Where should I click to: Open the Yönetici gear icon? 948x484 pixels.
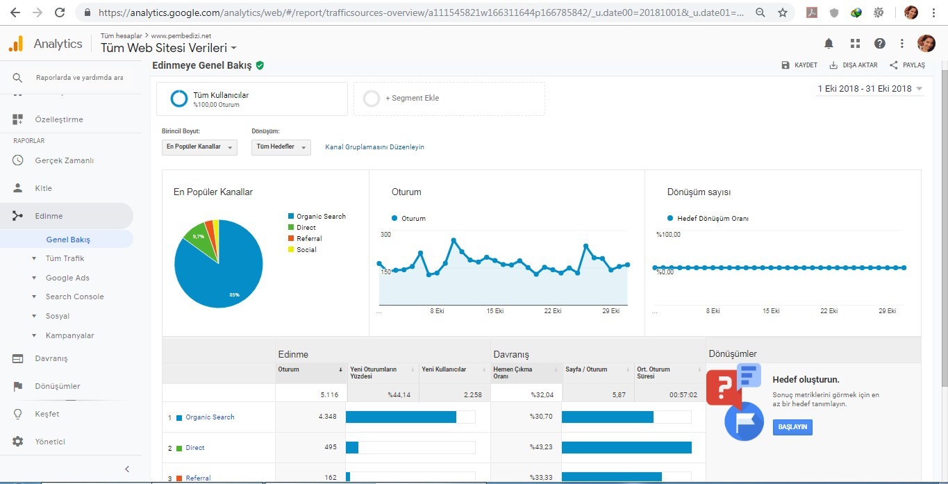click(x=18, y=442)
